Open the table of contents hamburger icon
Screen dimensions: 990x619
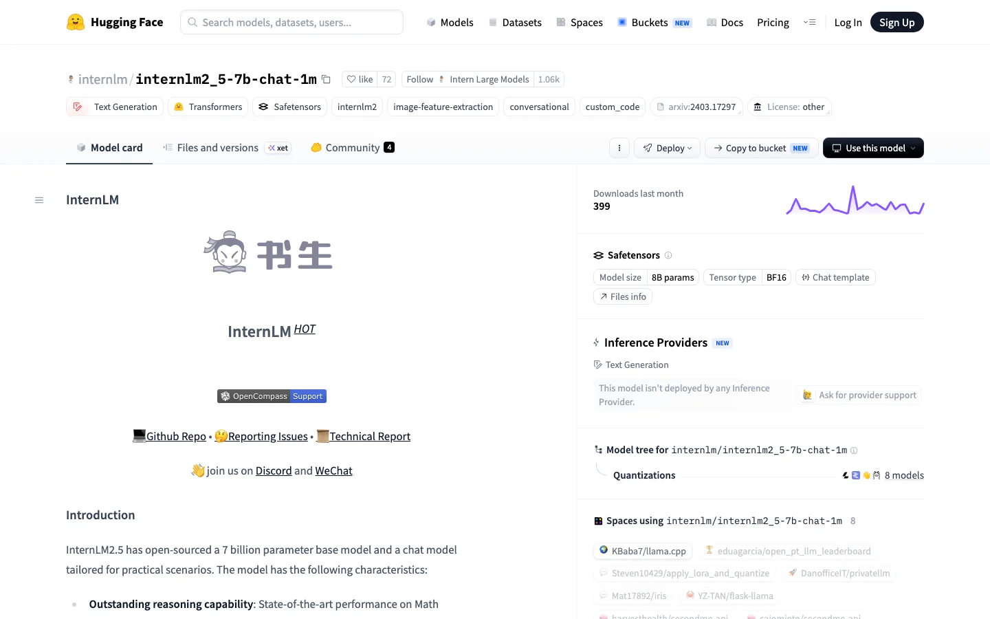tap(39, 200)
